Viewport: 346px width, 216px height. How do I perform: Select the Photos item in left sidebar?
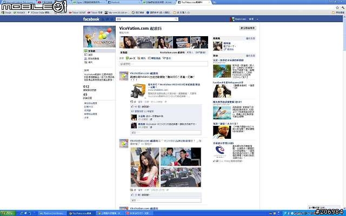pyautogui.click(x=89, y=63)
